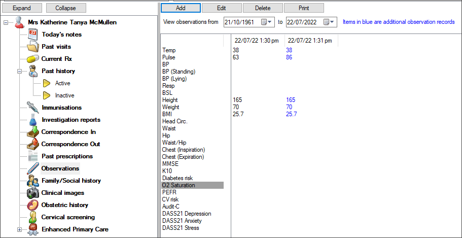
Task: Select Active under Past history
Action: tap(62, 83)
